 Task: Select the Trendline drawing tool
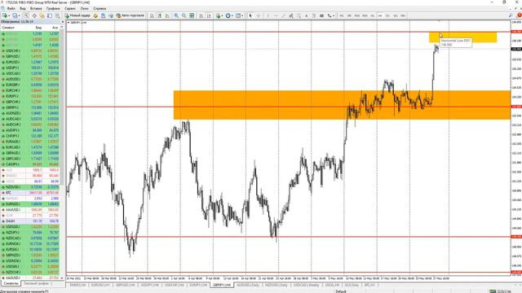(283, 15)
